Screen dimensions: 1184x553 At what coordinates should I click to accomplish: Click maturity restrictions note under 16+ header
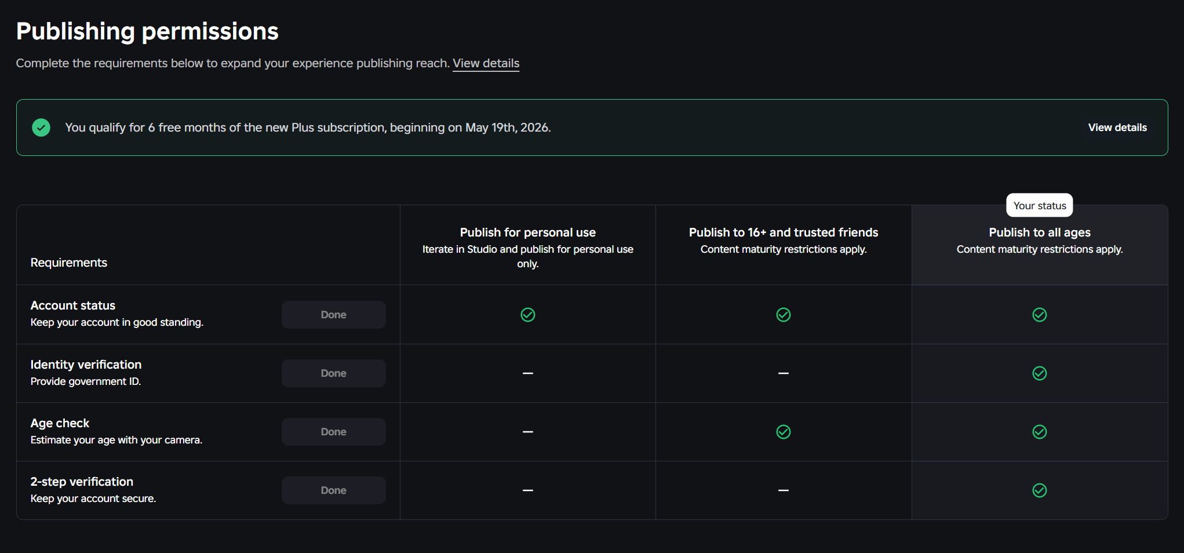784,249
